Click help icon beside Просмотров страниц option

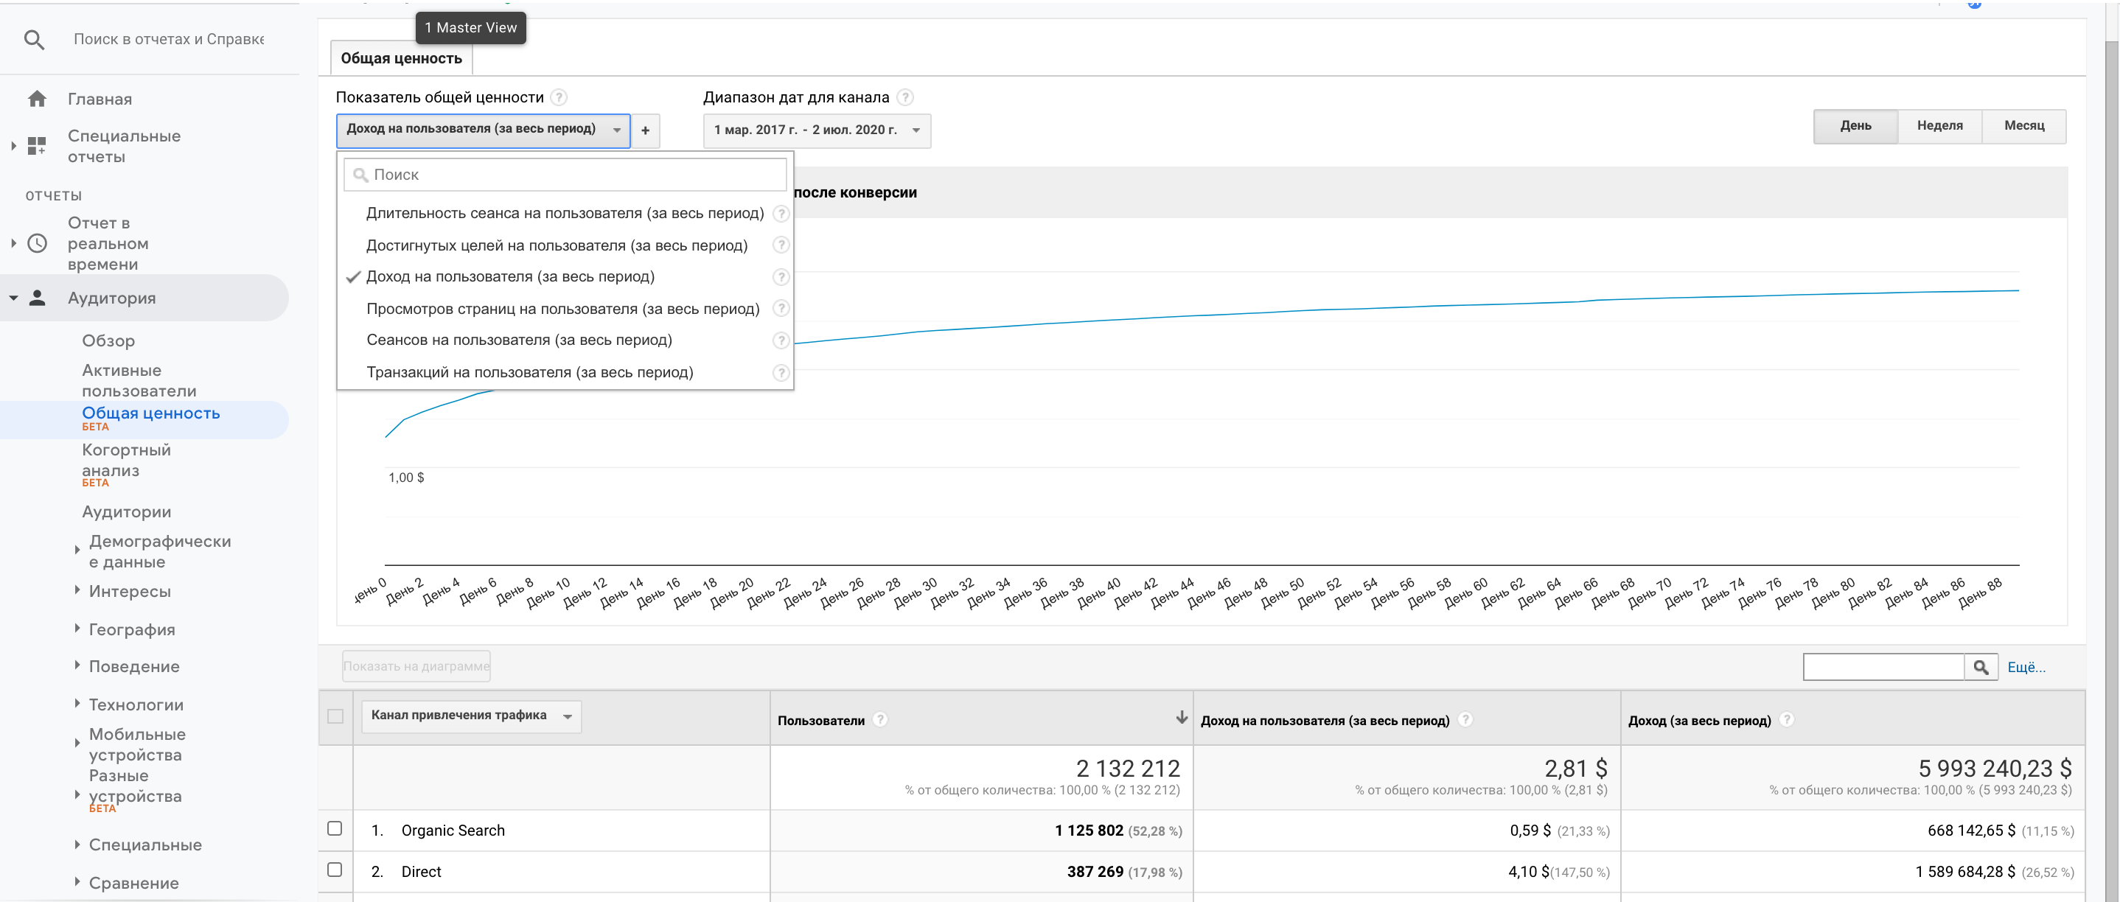tap(781, 309)
